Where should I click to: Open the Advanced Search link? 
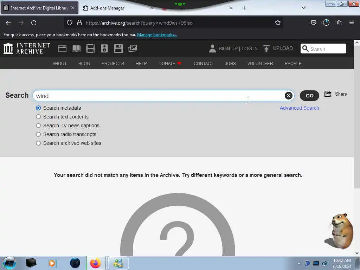pos(299,108)
